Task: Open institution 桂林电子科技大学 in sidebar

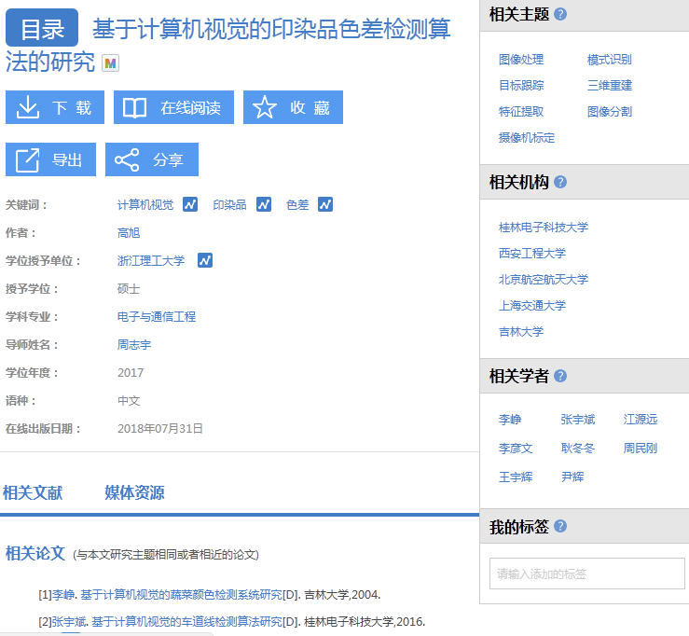Action: click(x=544, y=228)
